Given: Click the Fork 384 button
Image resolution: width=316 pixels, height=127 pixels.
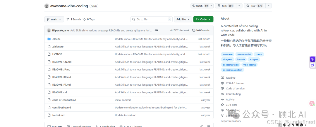Looking at the screenshot, I should click(x=226, y=6).
